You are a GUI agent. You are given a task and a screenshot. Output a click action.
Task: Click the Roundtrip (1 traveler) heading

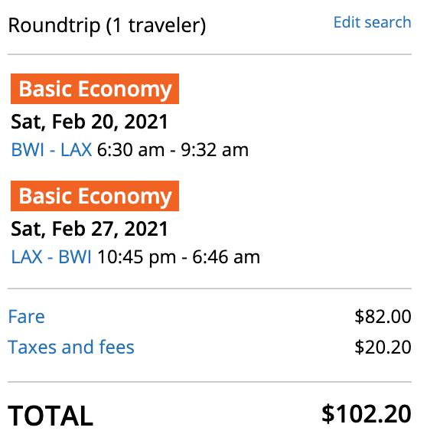[x=107, y=25]
